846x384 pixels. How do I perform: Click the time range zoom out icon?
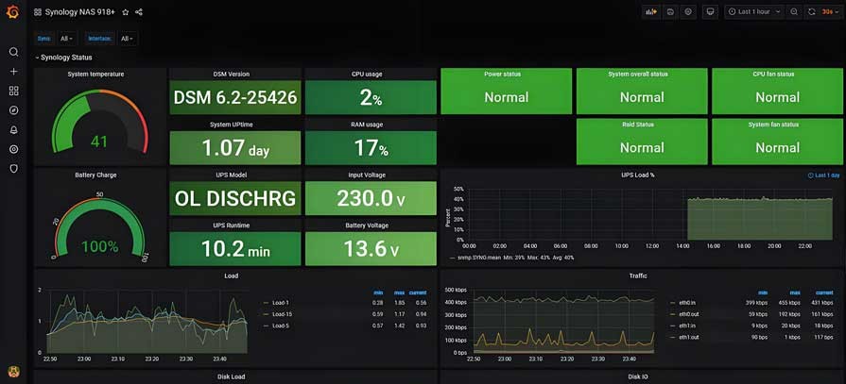click(x=794, y=12)
